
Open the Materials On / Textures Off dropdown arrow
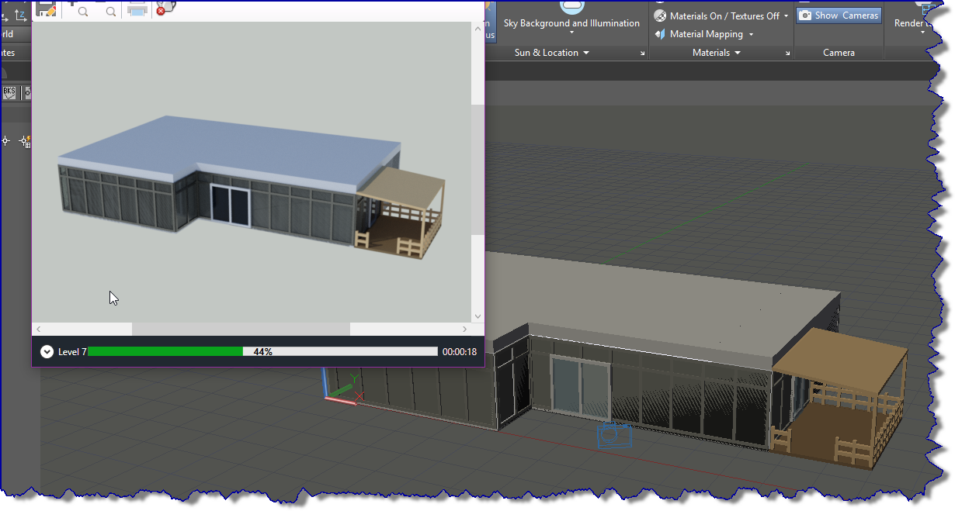pyautogui.click(x=786, y=16)
